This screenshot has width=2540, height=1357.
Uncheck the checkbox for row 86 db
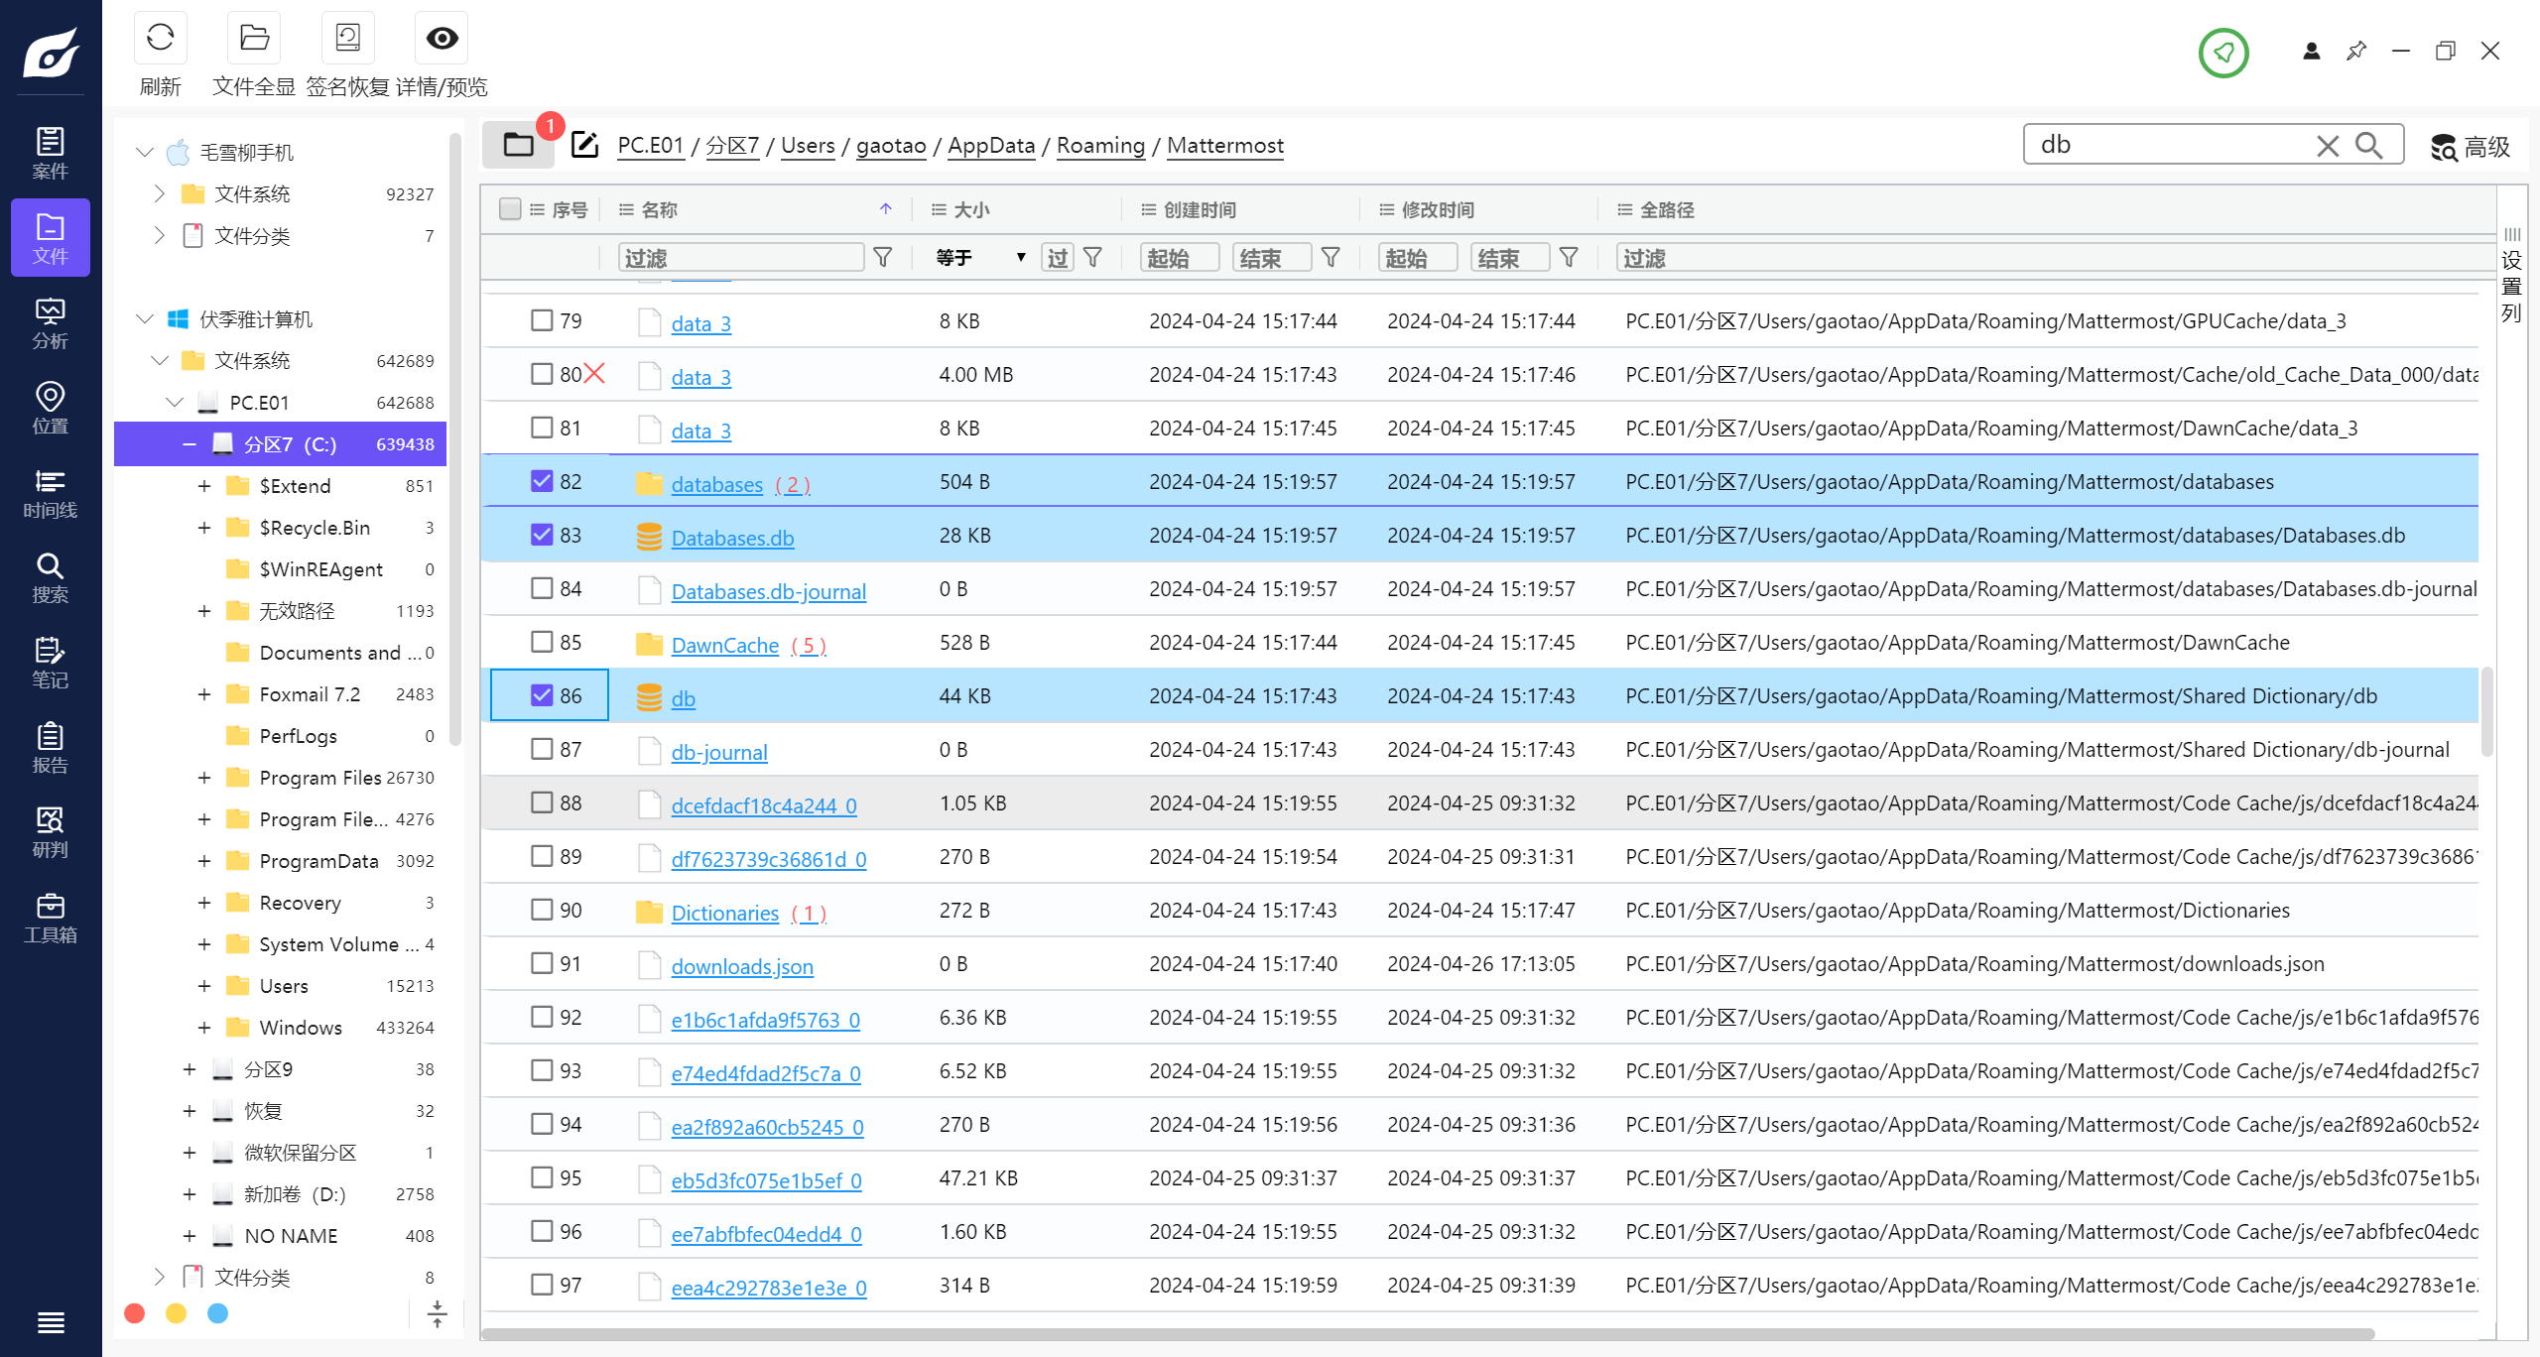[542, 695]
